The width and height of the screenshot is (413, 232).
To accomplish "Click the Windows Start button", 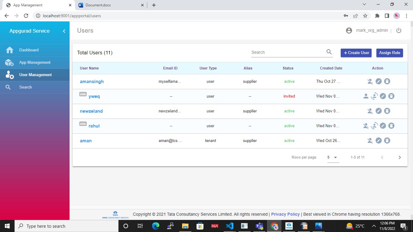I will 7,226.
